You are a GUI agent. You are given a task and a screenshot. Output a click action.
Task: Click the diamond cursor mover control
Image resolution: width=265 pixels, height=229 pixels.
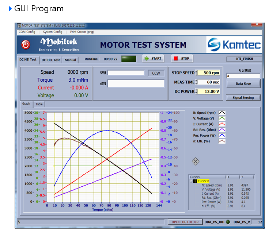click(x=196, y=162)
